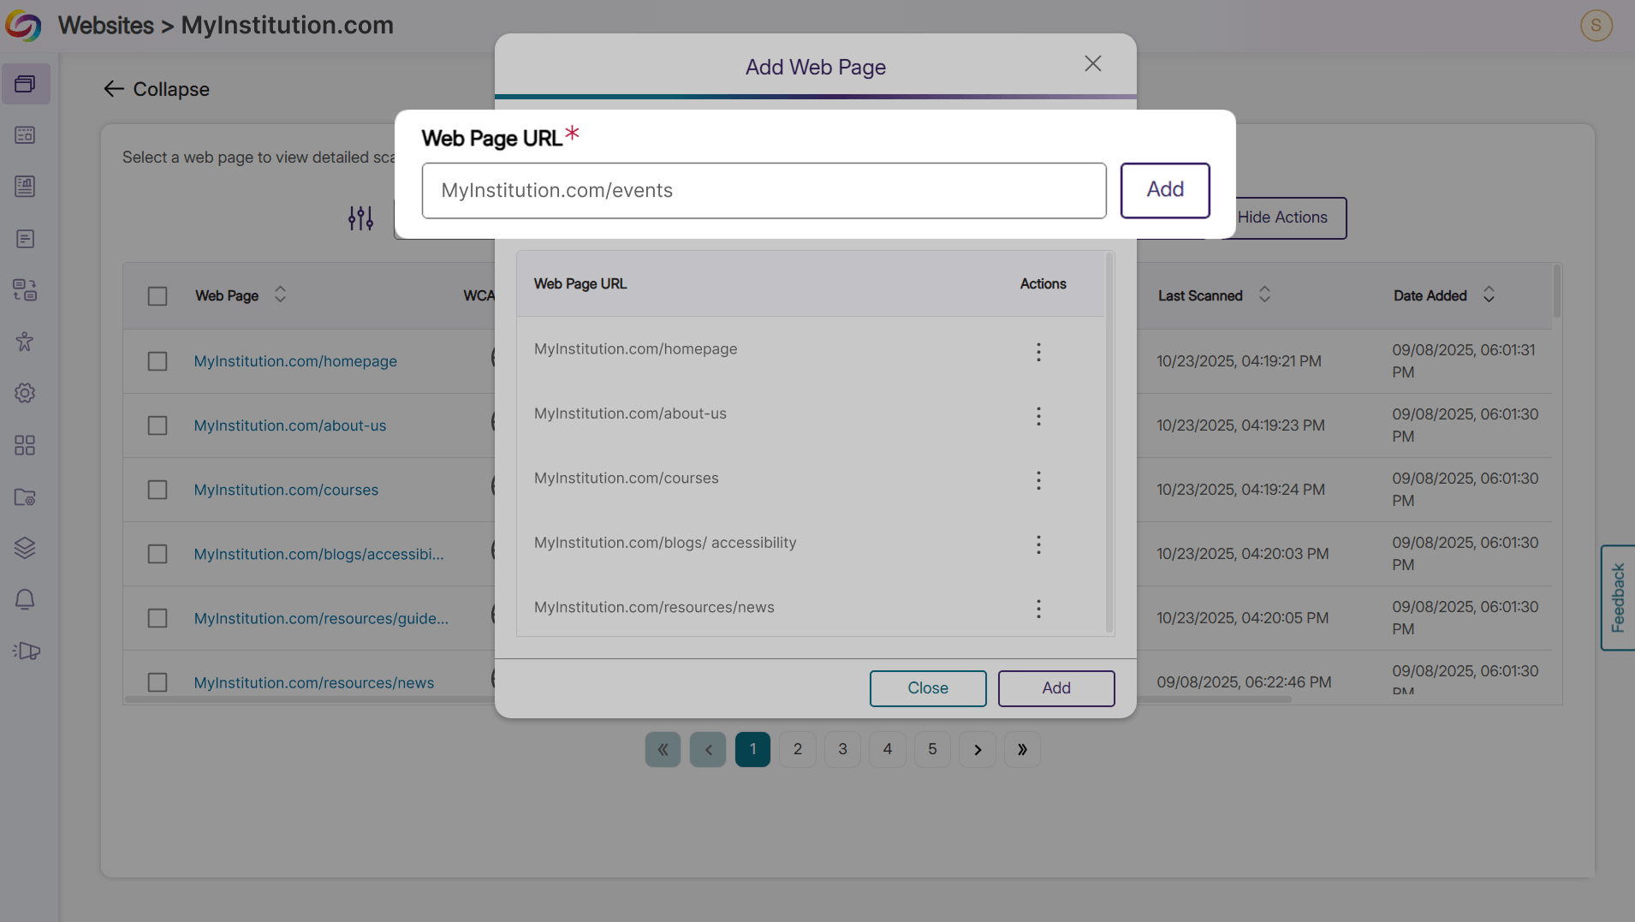
Task: Open the filter sliders icon above the table
Action: (x=360, y=218)
